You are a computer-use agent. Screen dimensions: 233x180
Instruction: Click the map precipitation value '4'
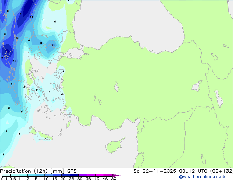29,40
